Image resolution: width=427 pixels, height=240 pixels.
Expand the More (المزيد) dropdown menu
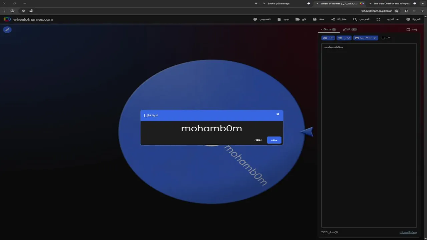[x=392, y=19]
